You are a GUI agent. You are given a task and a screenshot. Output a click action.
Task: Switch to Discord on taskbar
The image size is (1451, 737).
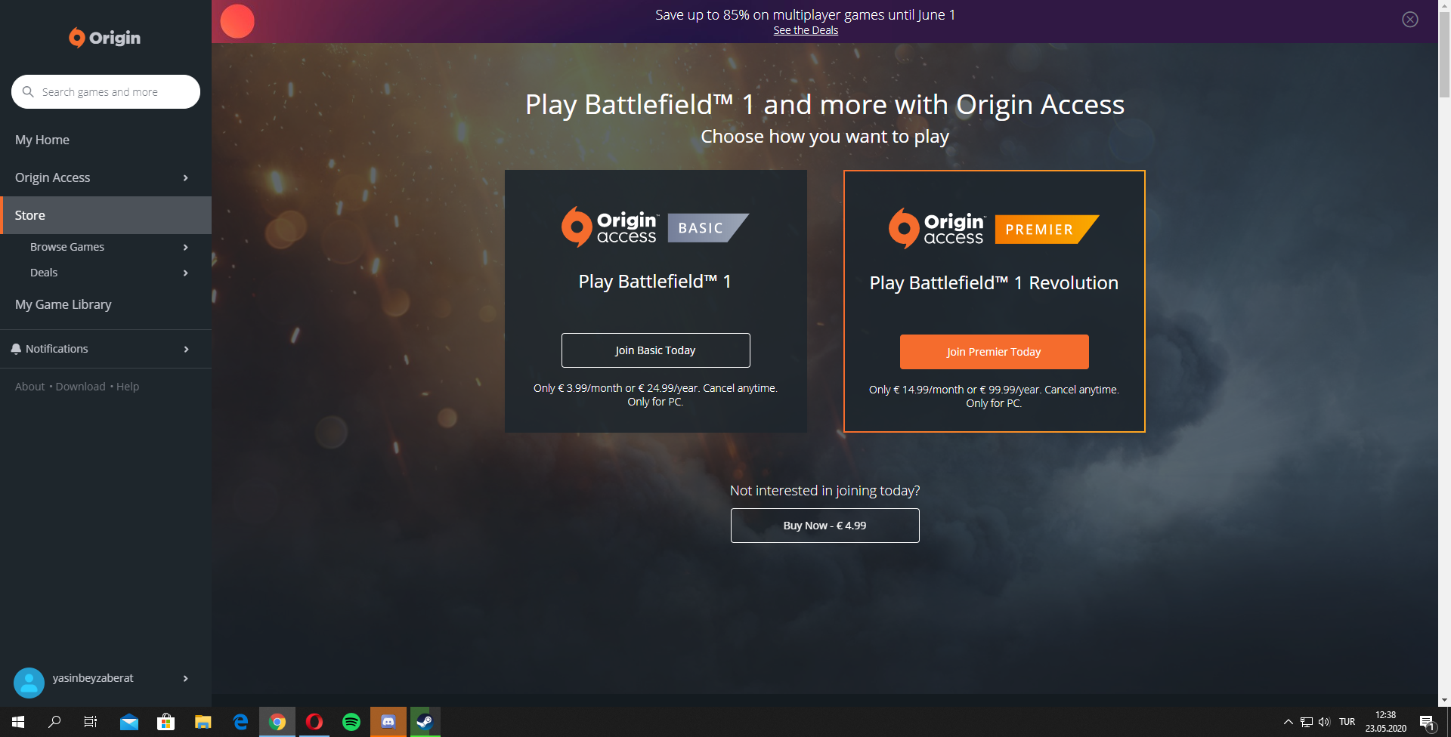click(388, 722)
